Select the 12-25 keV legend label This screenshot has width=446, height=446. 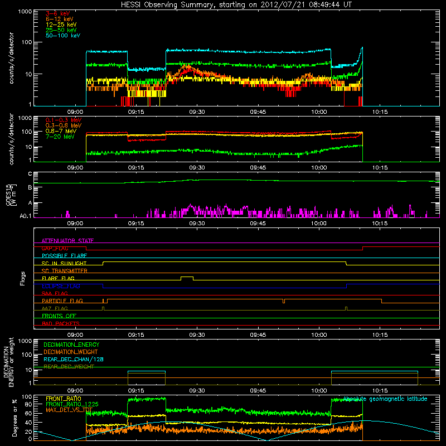tap(61, 25)
